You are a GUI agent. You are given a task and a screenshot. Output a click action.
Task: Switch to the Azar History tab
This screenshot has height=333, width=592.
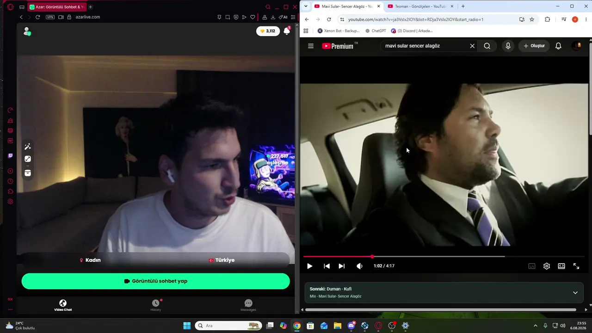click(155, 305)
